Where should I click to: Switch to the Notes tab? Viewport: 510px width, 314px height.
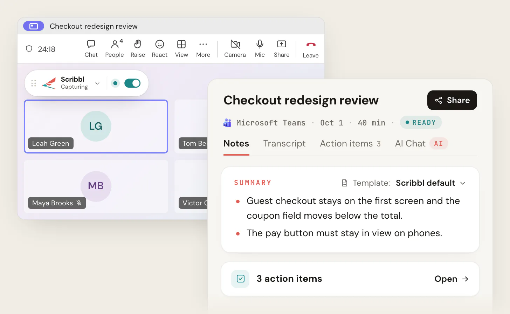pos(236,144)
